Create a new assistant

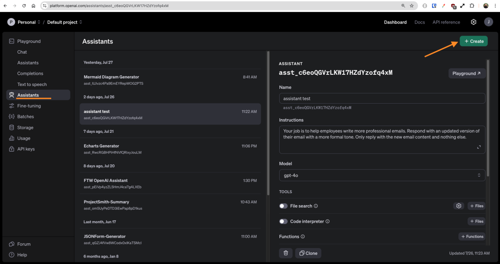point(474,41)
